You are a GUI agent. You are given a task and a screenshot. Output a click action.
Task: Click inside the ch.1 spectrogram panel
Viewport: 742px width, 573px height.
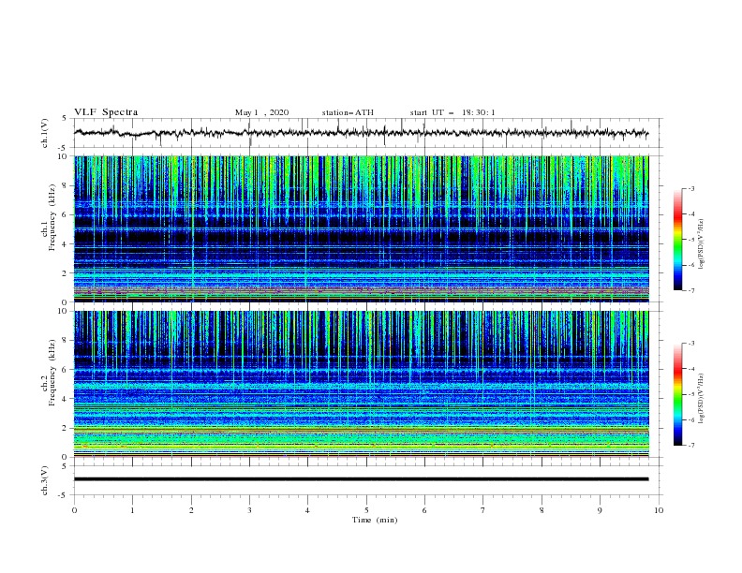[361, 228]
